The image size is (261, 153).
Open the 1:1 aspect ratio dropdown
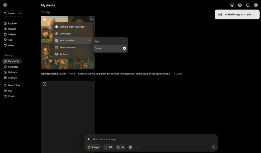(108, 147)
